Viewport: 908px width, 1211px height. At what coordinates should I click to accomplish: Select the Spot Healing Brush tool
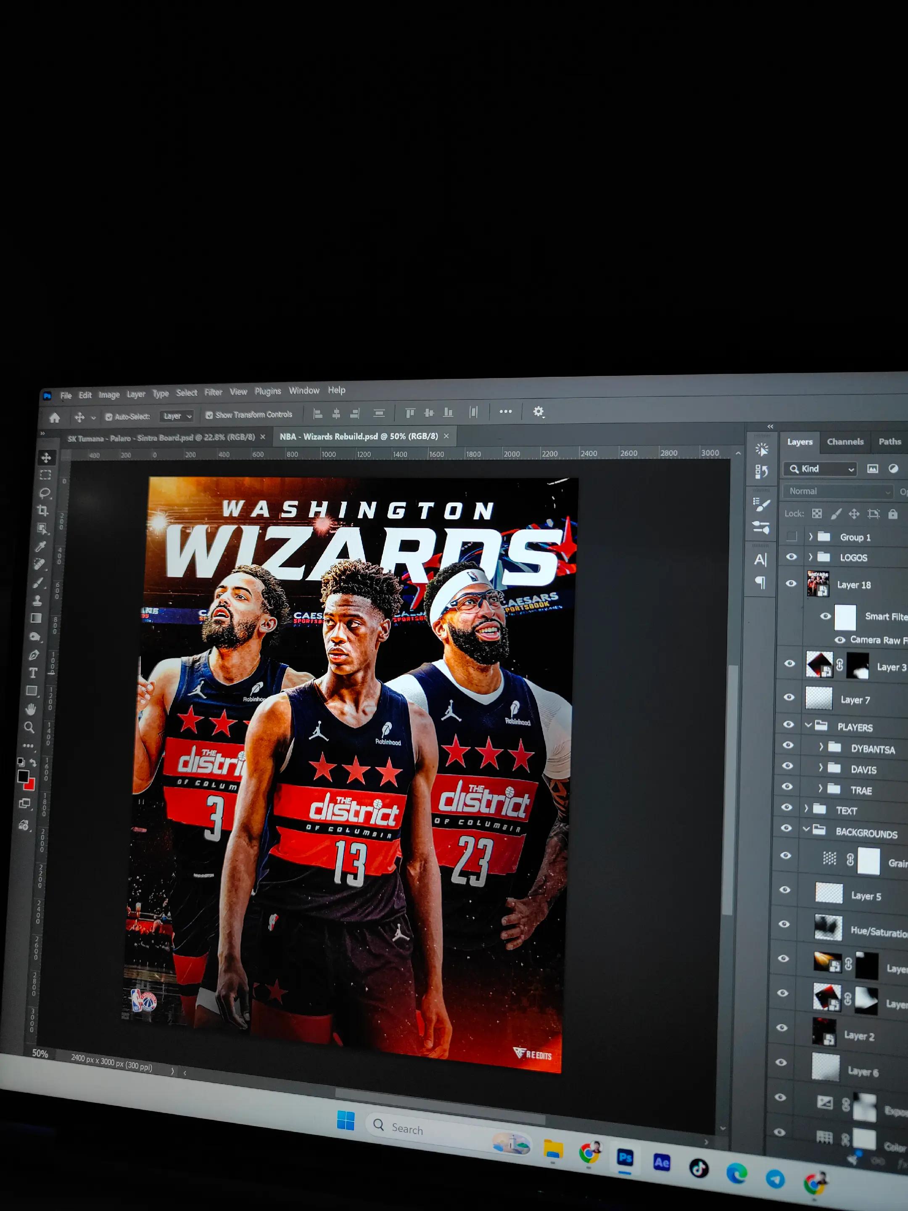pos(39,564)
